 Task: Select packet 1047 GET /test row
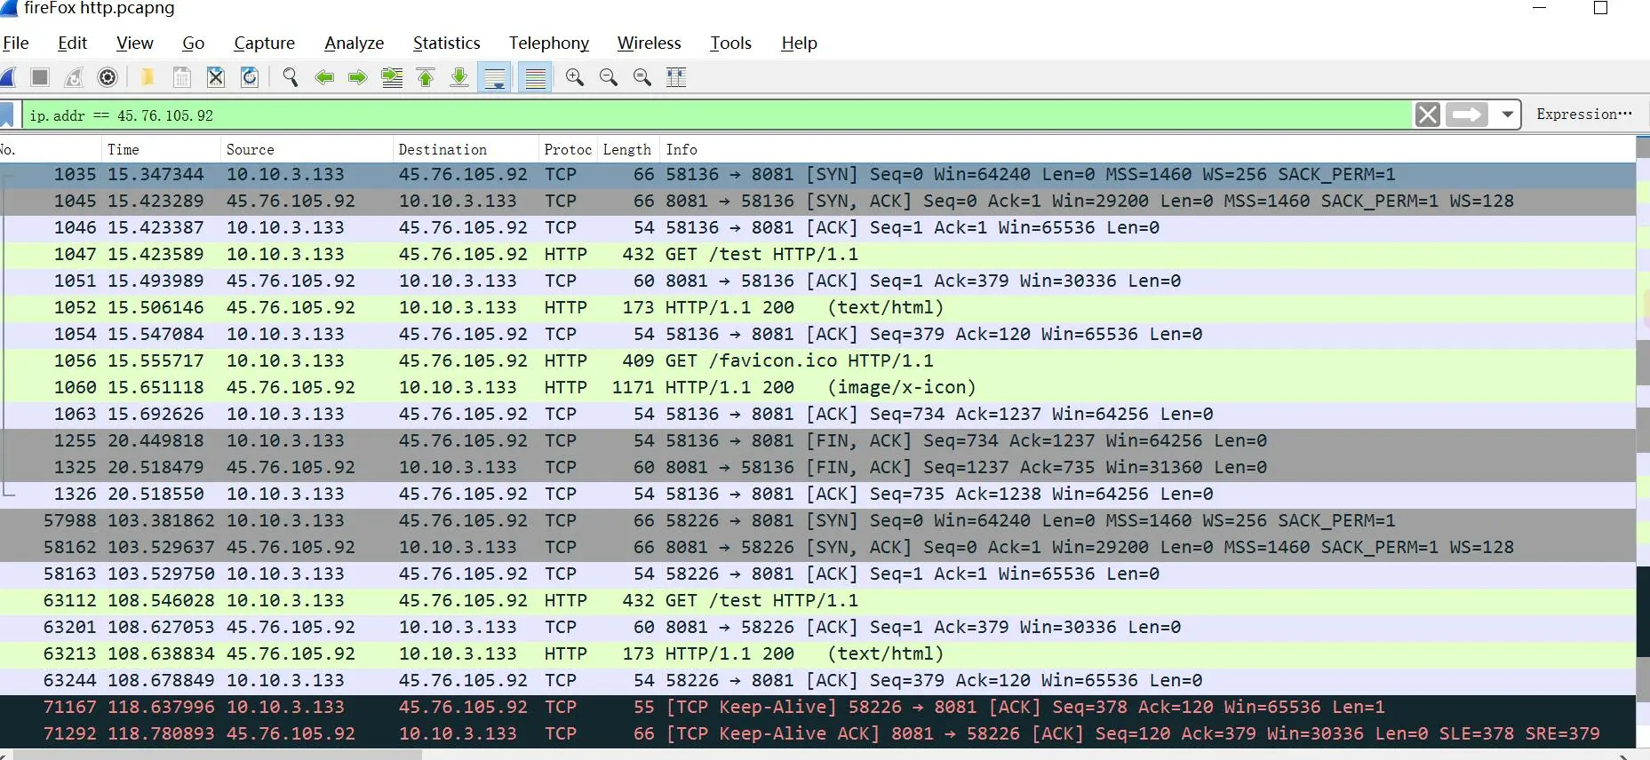(817, 254)
